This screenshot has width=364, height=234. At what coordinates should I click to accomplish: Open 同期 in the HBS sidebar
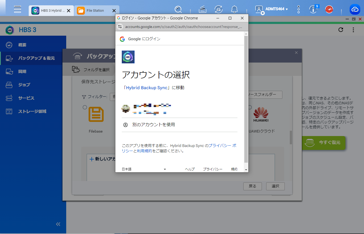(x=33, y=71)
